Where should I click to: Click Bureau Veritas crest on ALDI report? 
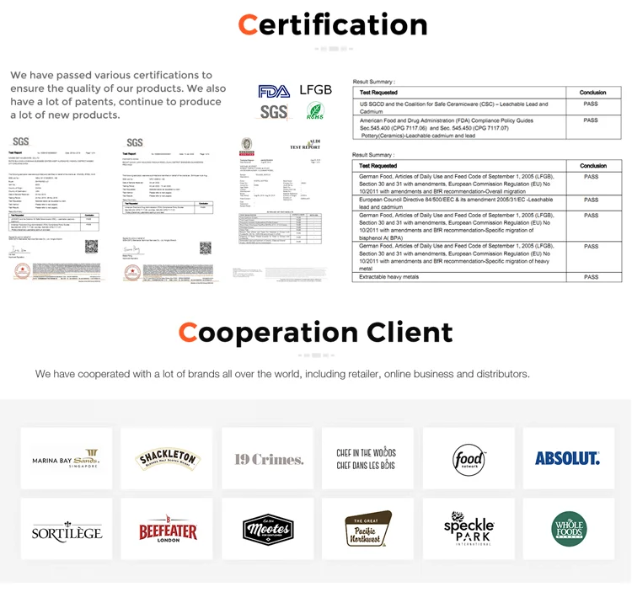[247, 147]
